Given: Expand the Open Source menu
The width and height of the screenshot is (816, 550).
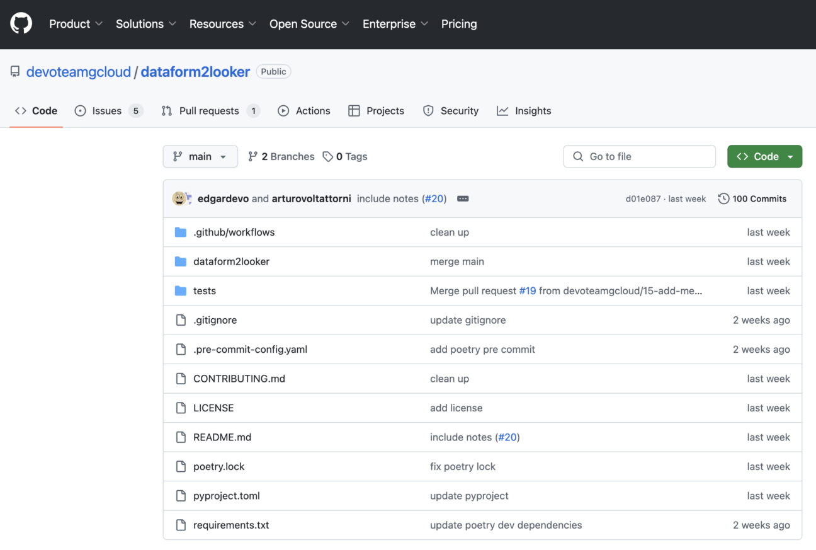Looking at the screenshot, I should pos(310,24).
